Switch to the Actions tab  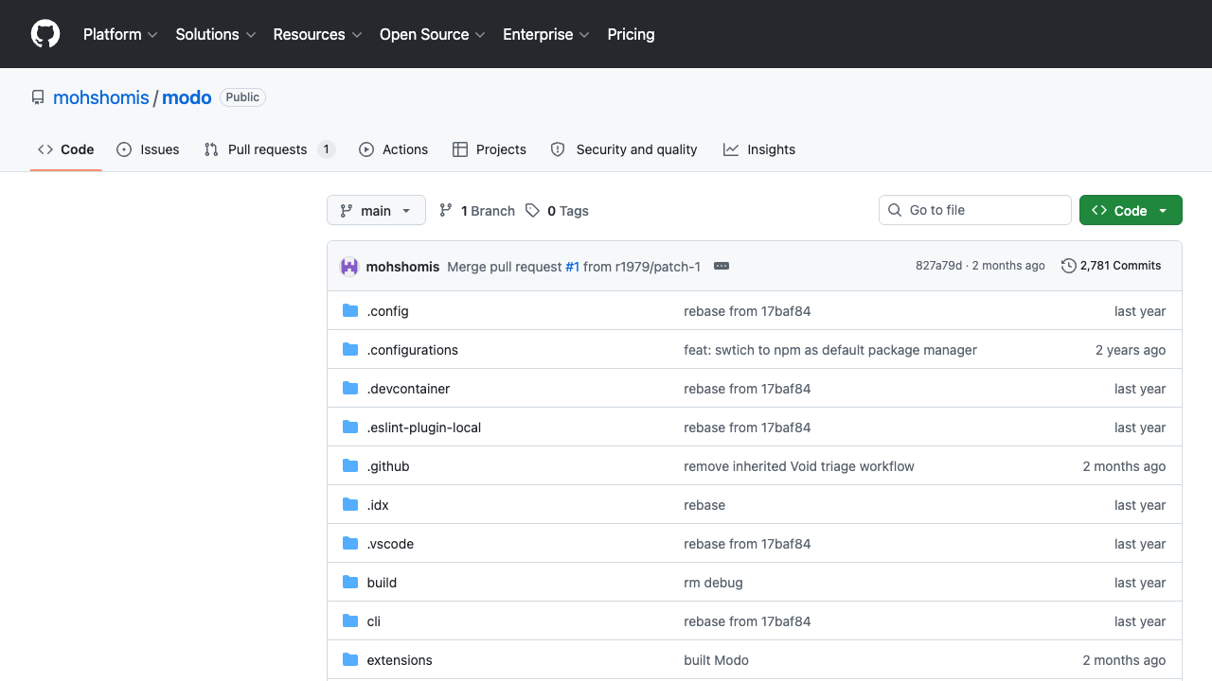(393, 149)
